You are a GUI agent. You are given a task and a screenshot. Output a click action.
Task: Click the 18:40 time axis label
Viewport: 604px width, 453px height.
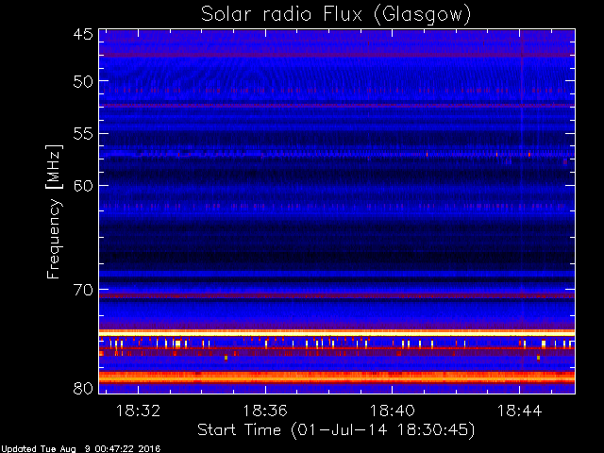tap(393, 411)
